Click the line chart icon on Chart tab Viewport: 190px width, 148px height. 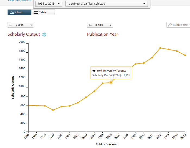12,12
